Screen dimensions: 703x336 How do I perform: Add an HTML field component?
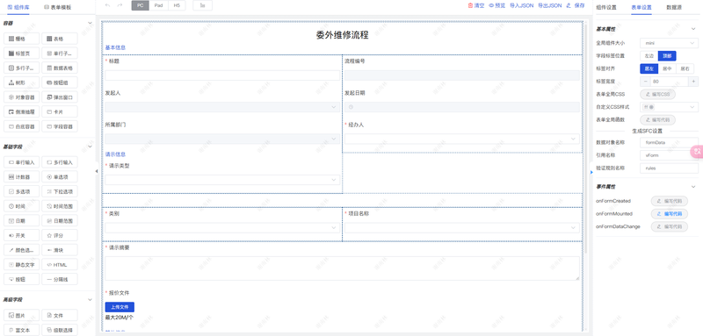pos(60,264)
